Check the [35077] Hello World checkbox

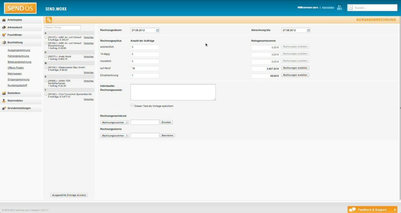click(46, 57)
